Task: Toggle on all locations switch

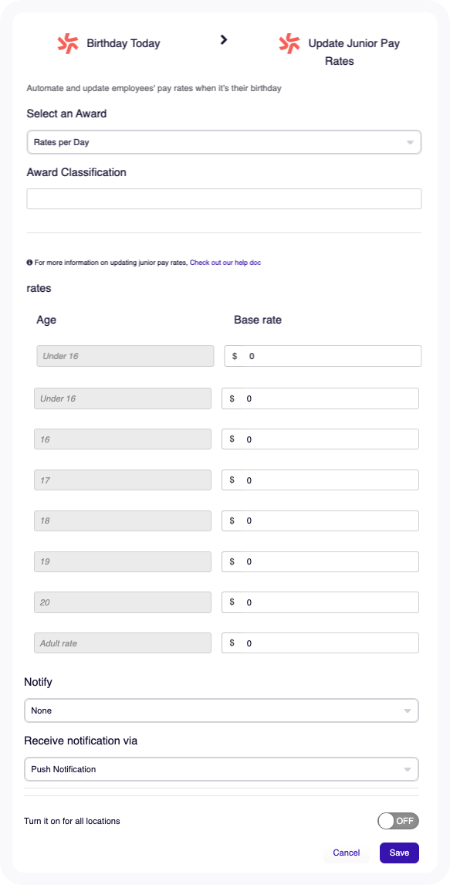Action: point(398,821)
